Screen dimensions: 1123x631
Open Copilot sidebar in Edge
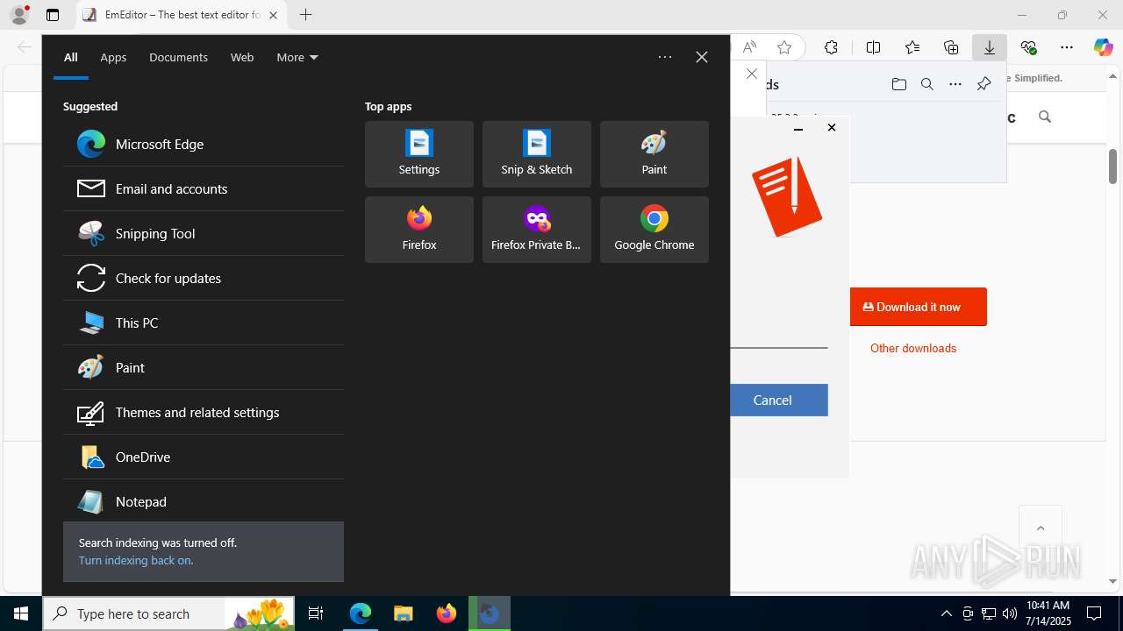[1104, 47]
